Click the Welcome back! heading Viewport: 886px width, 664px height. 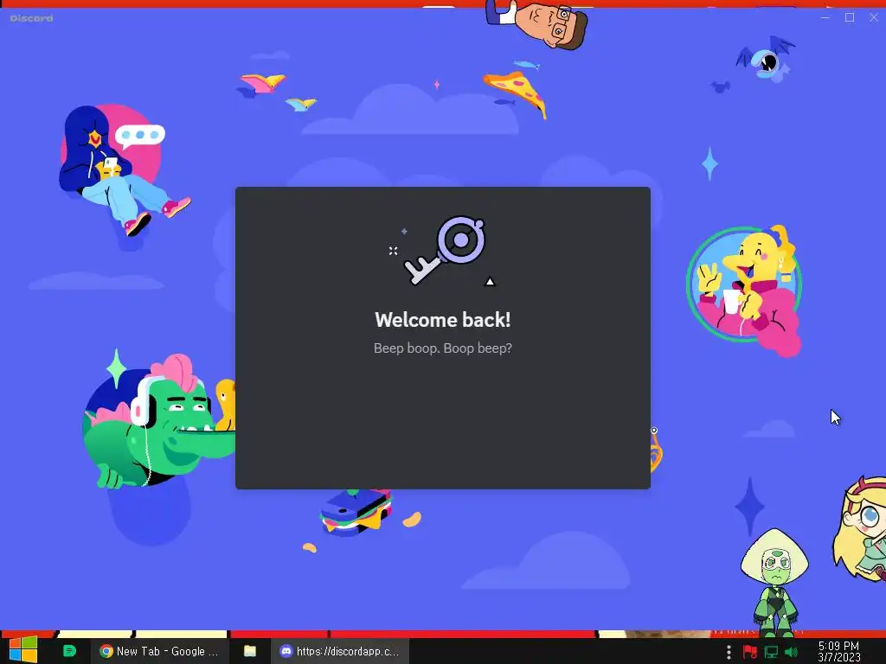coord(443,320)
